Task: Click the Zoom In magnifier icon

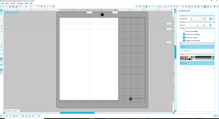Action: 41,7
